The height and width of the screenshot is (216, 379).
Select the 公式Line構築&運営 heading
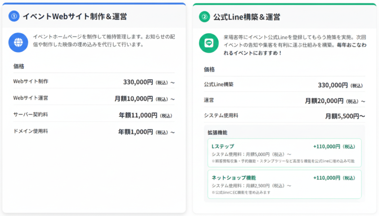click(246, 17)
